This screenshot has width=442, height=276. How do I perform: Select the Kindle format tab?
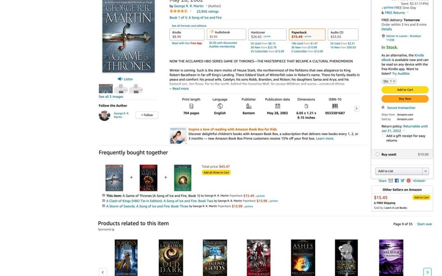(187, 34)
